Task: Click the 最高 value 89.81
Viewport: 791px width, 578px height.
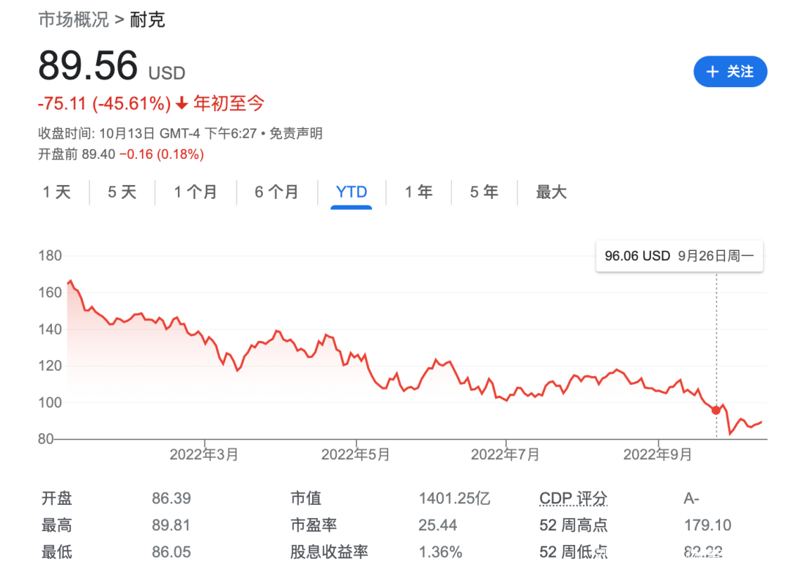Action: point(171,525)
